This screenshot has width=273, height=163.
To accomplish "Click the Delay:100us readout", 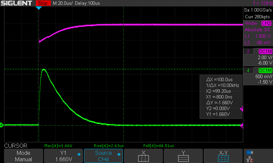I will [87, 3].
